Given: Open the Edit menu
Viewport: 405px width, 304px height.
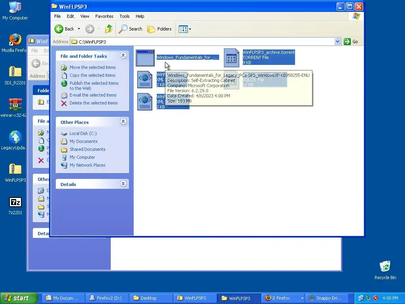Looking at the screenshot, I should (70, 16).
